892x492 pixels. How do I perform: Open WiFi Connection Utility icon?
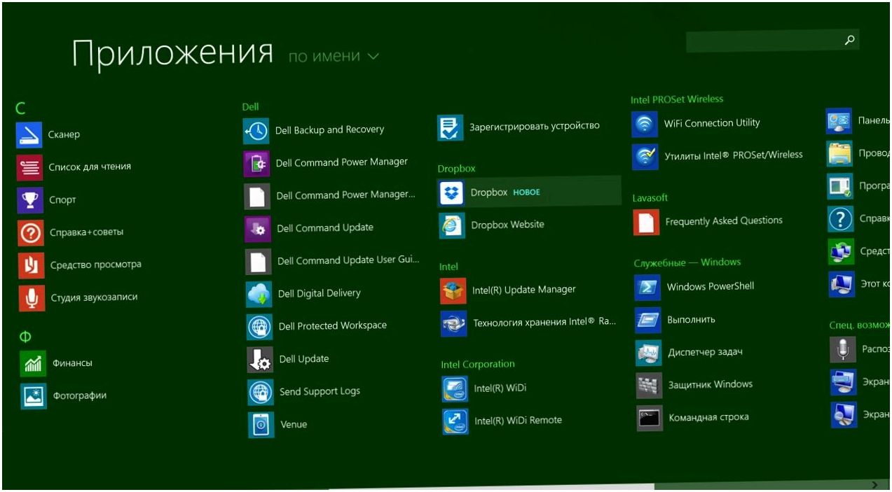tap(645, 124)
